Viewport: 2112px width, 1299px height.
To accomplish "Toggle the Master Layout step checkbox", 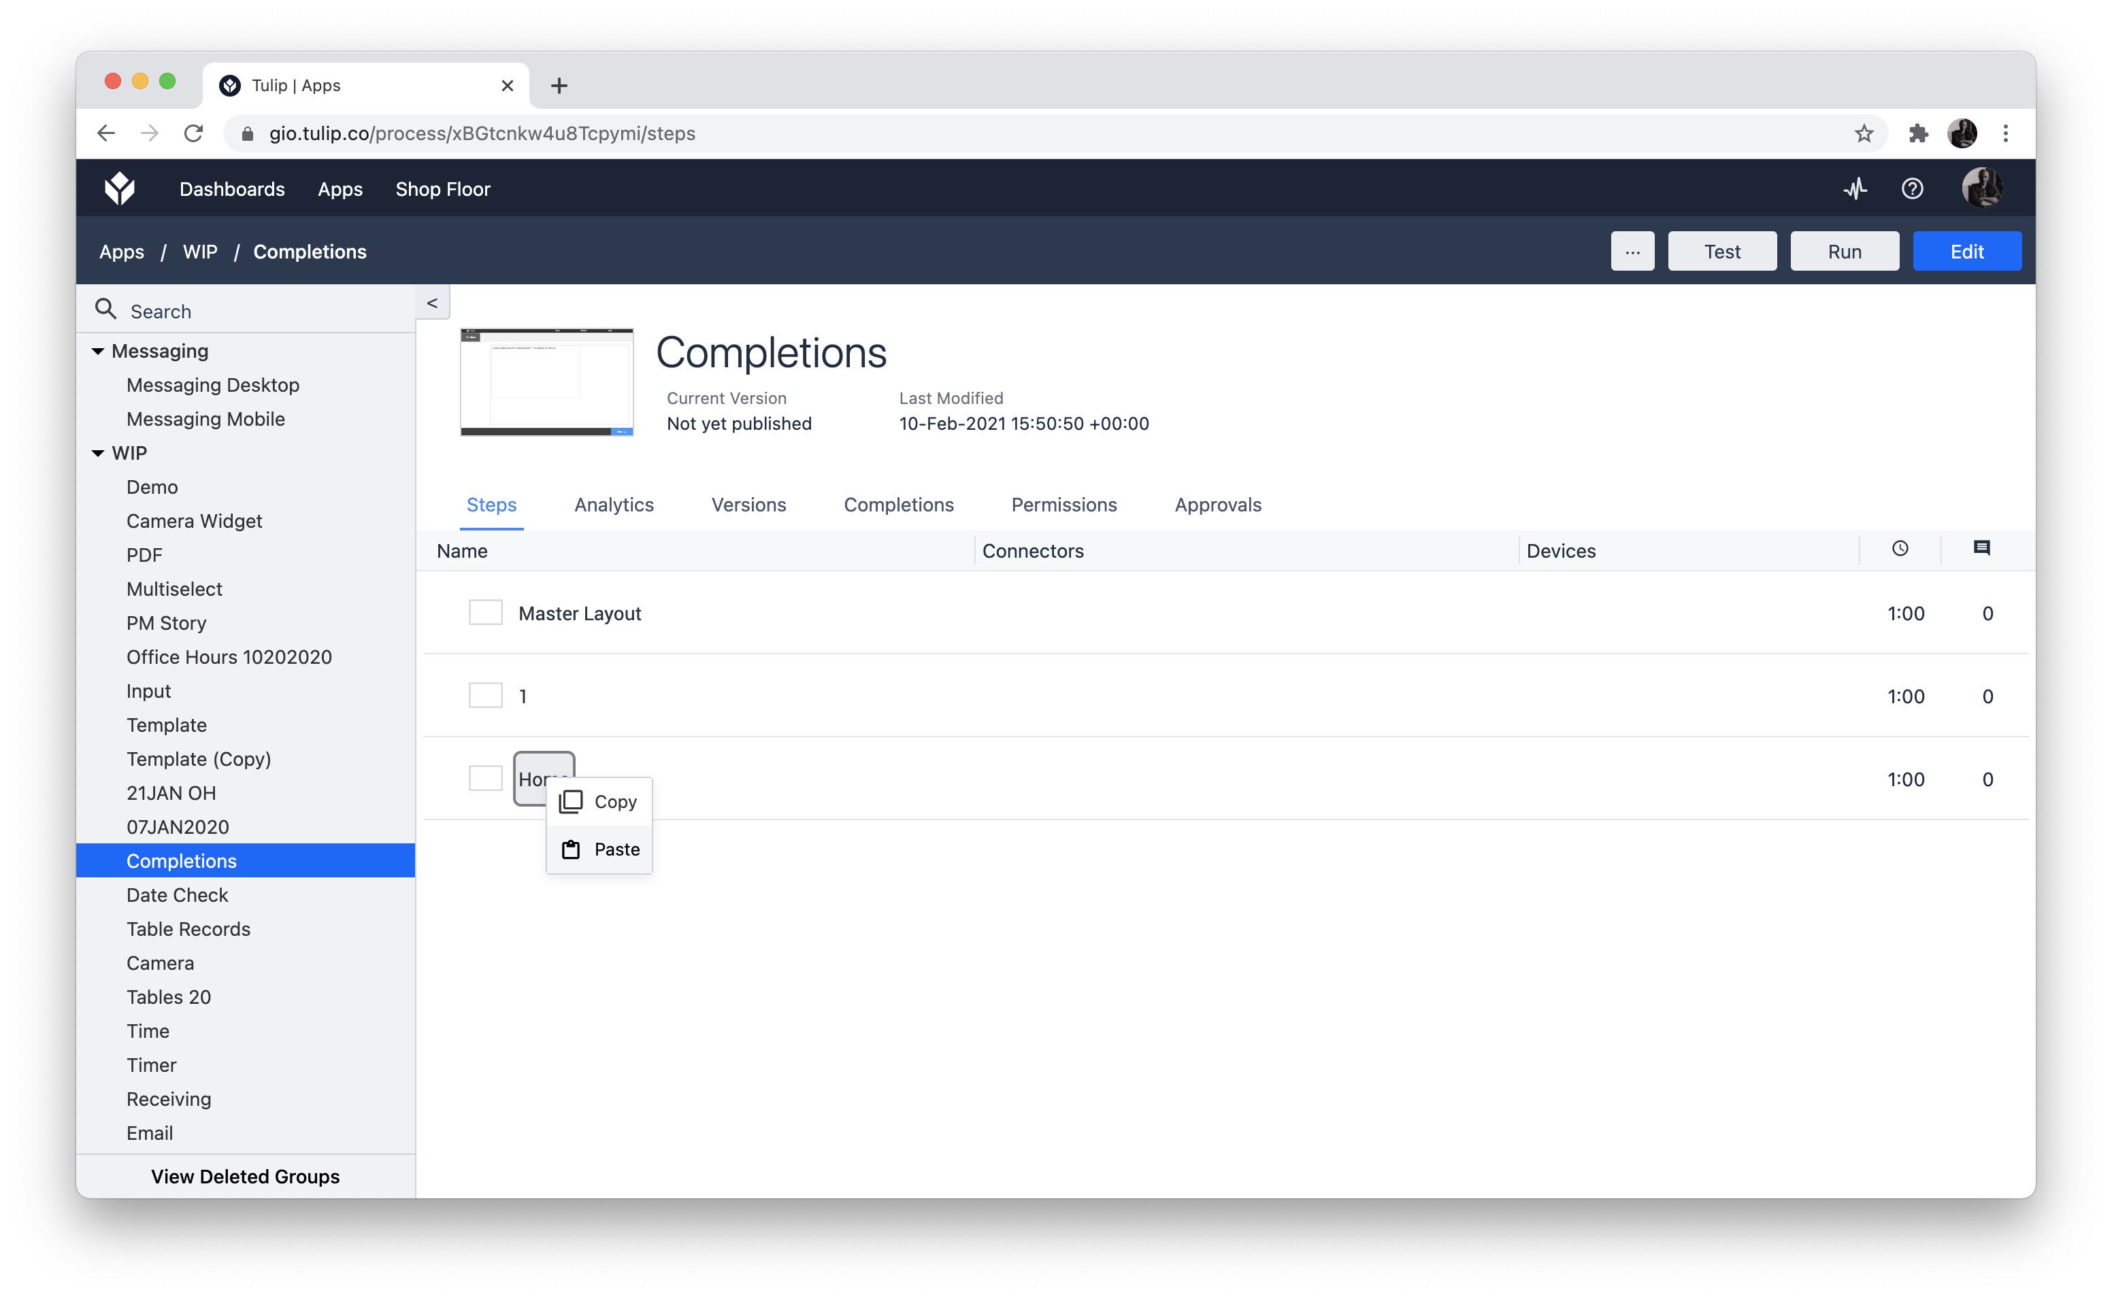I will click(x=485, y=613).
